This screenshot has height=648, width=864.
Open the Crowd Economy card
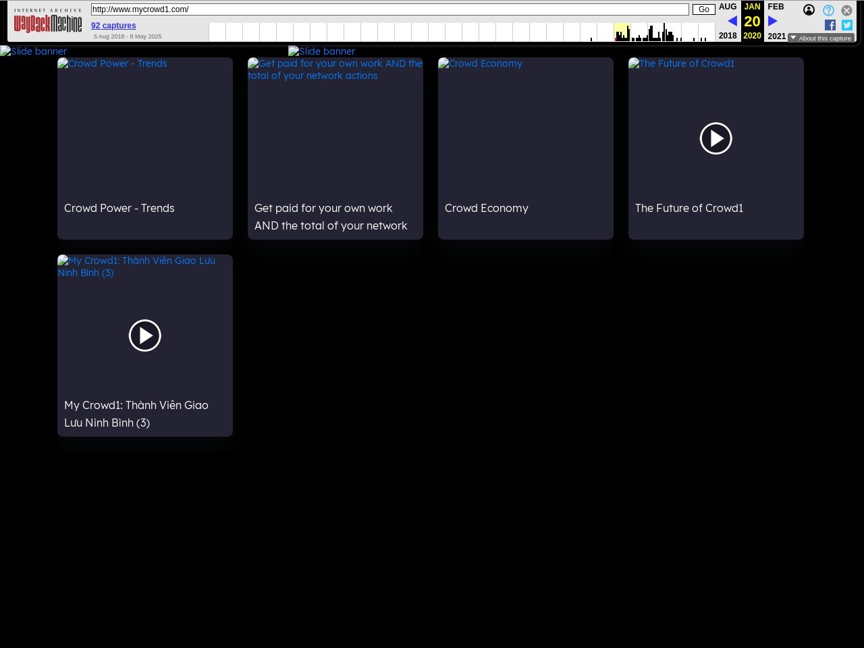(526, 148)
